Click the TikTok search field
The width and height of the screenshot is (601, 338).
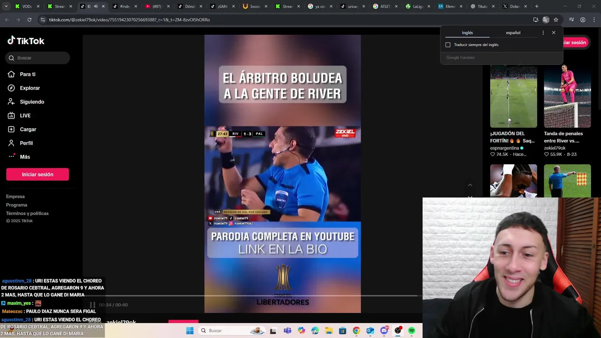coord(38,58)
